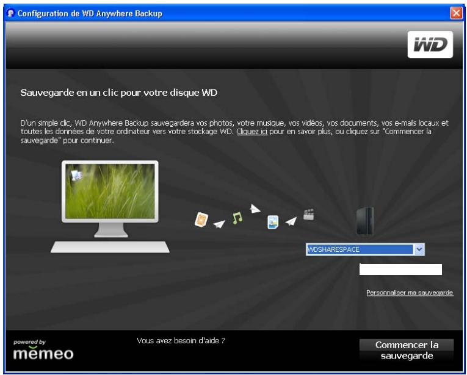Click the film clapperboard video icon
The image size is (467, 375).
308,215
